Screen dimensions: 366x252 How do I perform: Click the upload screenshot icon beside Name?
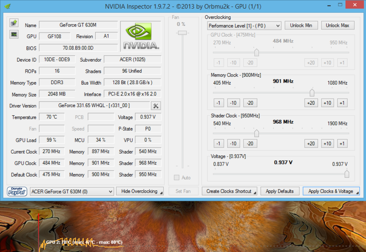click(14, 23)
